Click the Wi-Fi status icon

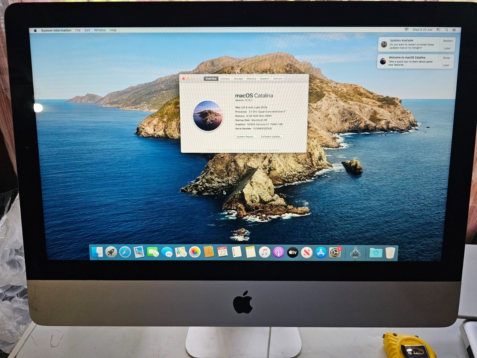pos(406,30)
